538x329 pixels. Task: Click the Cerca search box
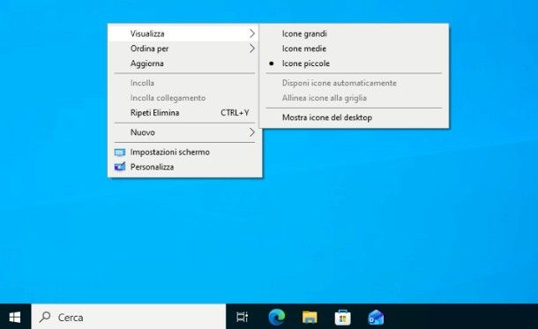(129, 317)
